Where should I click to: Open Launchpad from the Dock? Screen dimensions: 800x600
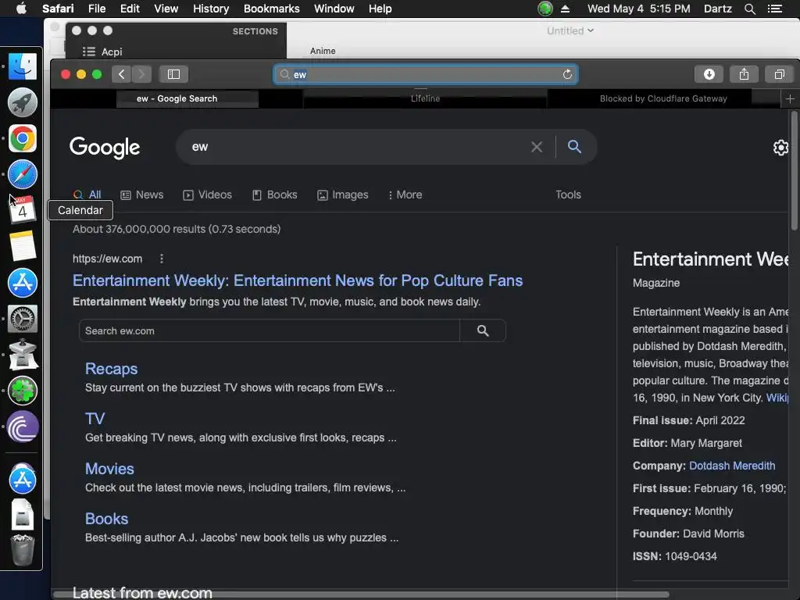click(23, 102)
